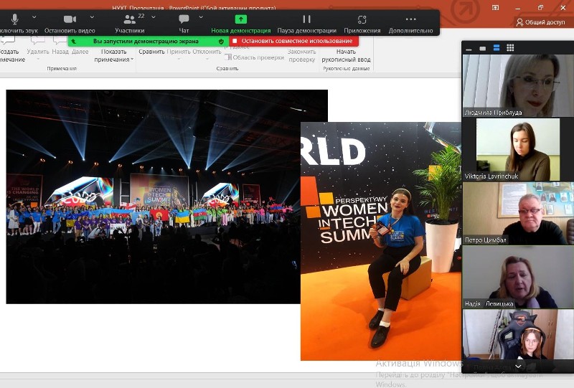The image size is (574, 388).
Task: Hide the video panel thumbnails
Action: 469,48
